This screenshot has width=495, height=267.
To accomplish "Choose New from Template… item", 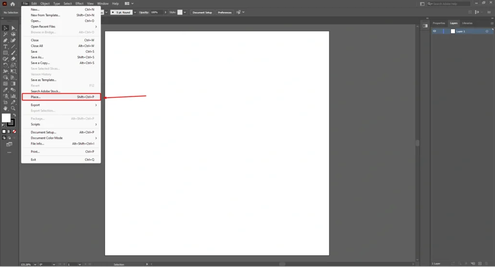I will 61,15.
